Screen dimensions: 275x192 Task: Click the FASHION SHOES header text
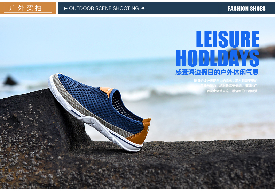click(x=246, y=8)
